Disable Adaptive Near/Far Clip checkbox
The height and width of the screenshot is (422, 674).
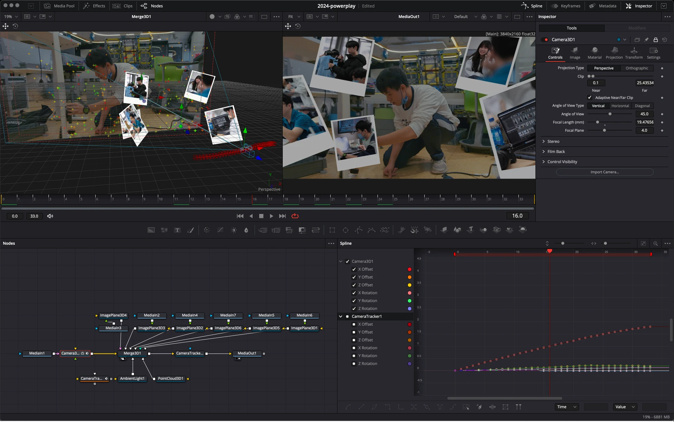(x=590, y=98)
